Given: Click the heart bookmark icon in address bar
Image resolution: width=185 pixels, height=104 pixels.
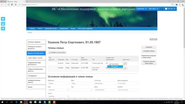Looking at the screenshot, I should (172, 5).
